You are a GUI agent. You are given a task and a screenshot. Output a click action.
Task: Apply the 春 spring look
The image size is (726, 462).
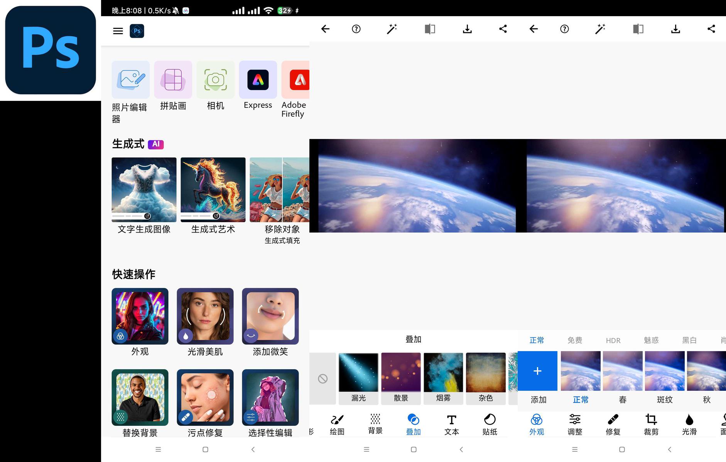[x=623, y=371]
